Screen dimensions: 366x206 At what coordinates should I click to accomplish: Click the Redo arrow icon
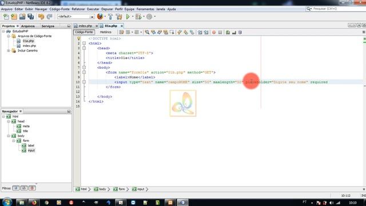[49, 17]
